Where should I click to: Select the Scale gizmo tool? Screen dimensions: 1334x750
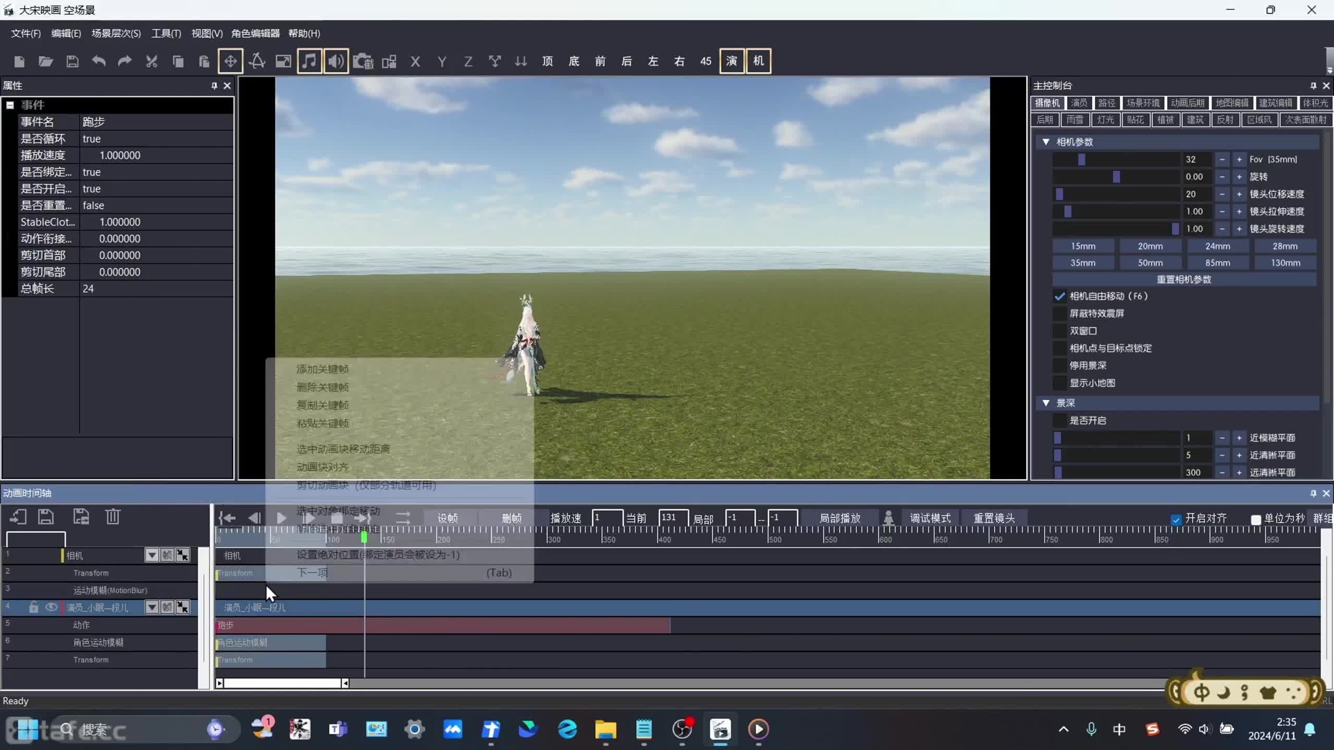283,61
